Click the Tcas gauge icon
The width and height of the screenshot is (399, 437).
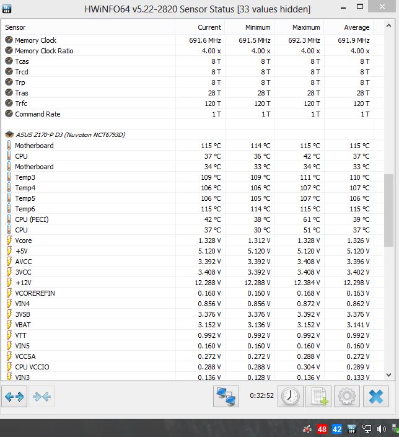(9, 61)
